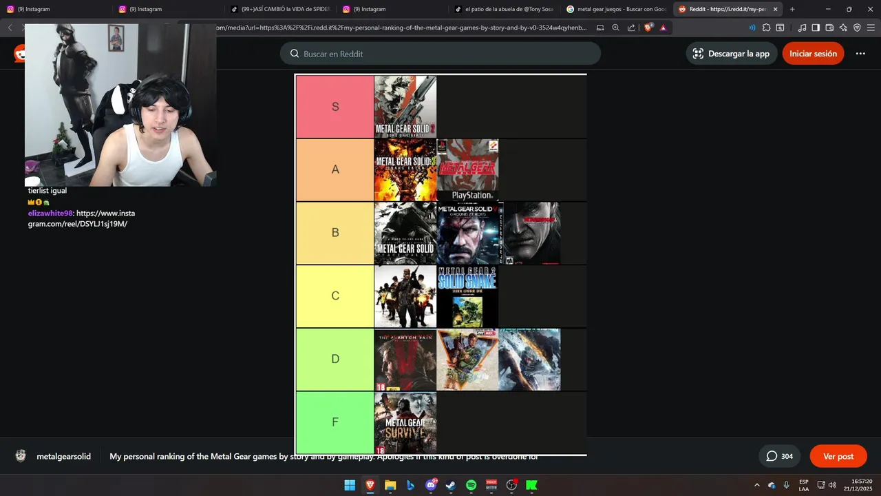Open Discord from the taskbar
Screen dimensions: 881x496
[x=431, y=485]
